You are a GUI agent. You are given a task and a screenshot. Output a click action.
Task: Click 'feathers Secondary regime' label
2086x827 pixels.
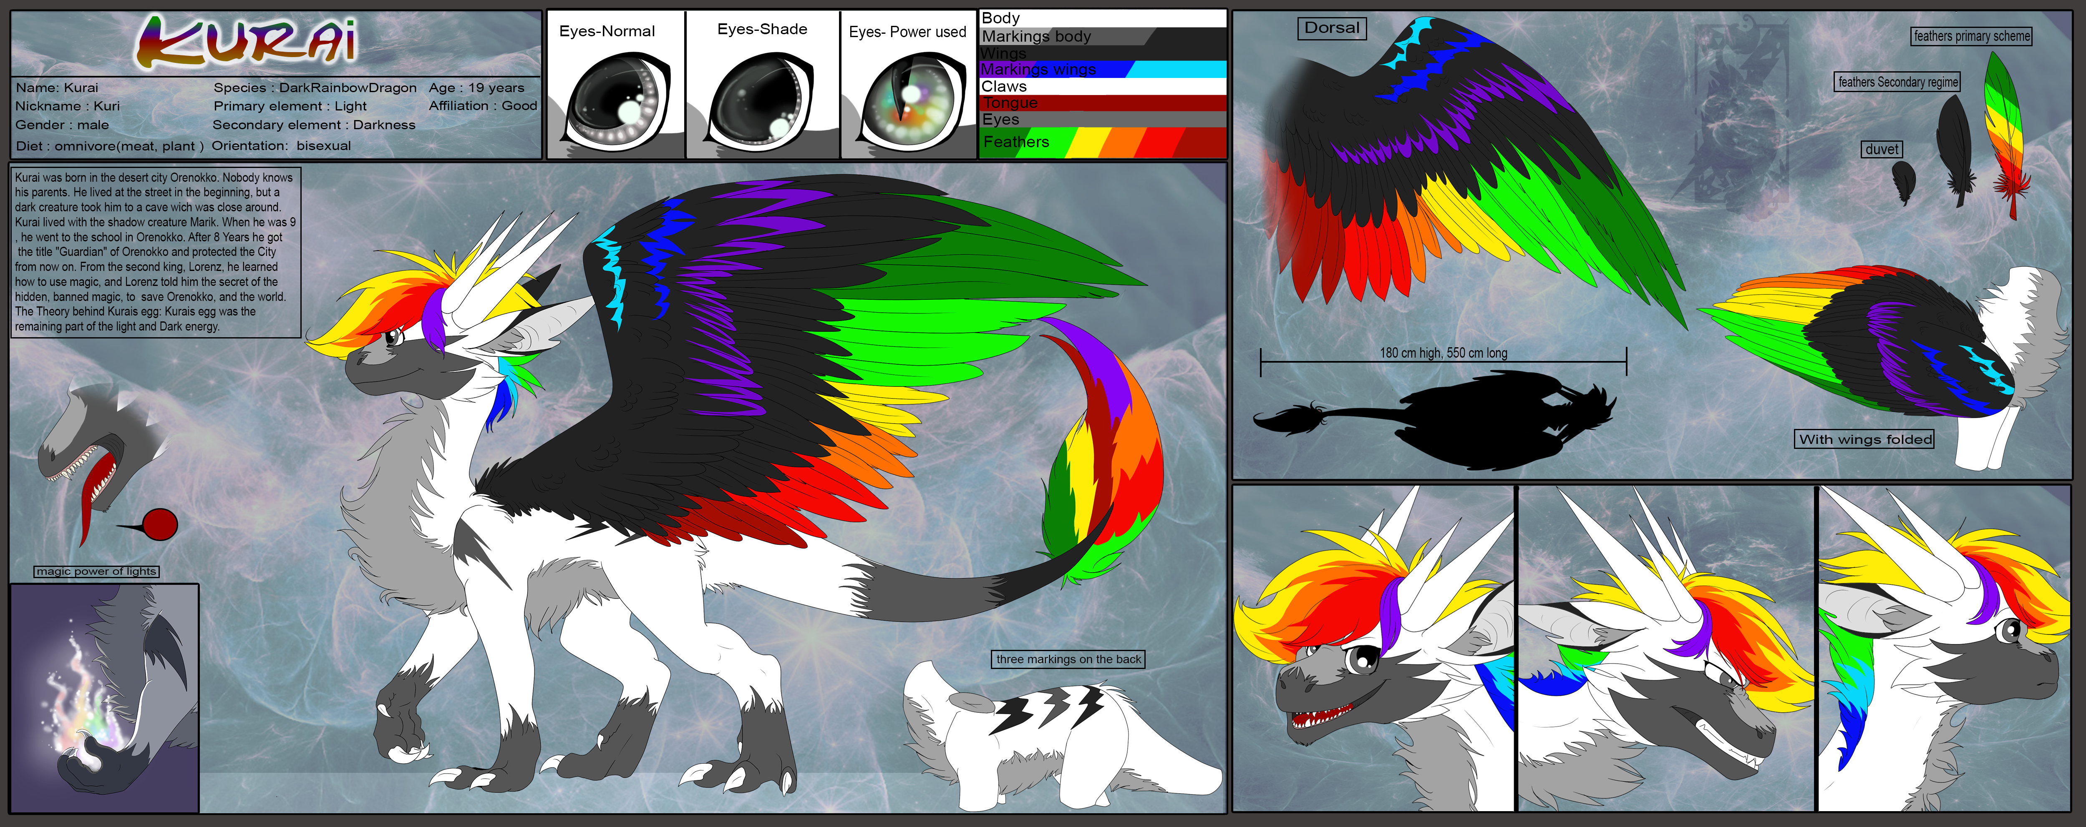click(1897, 83)
